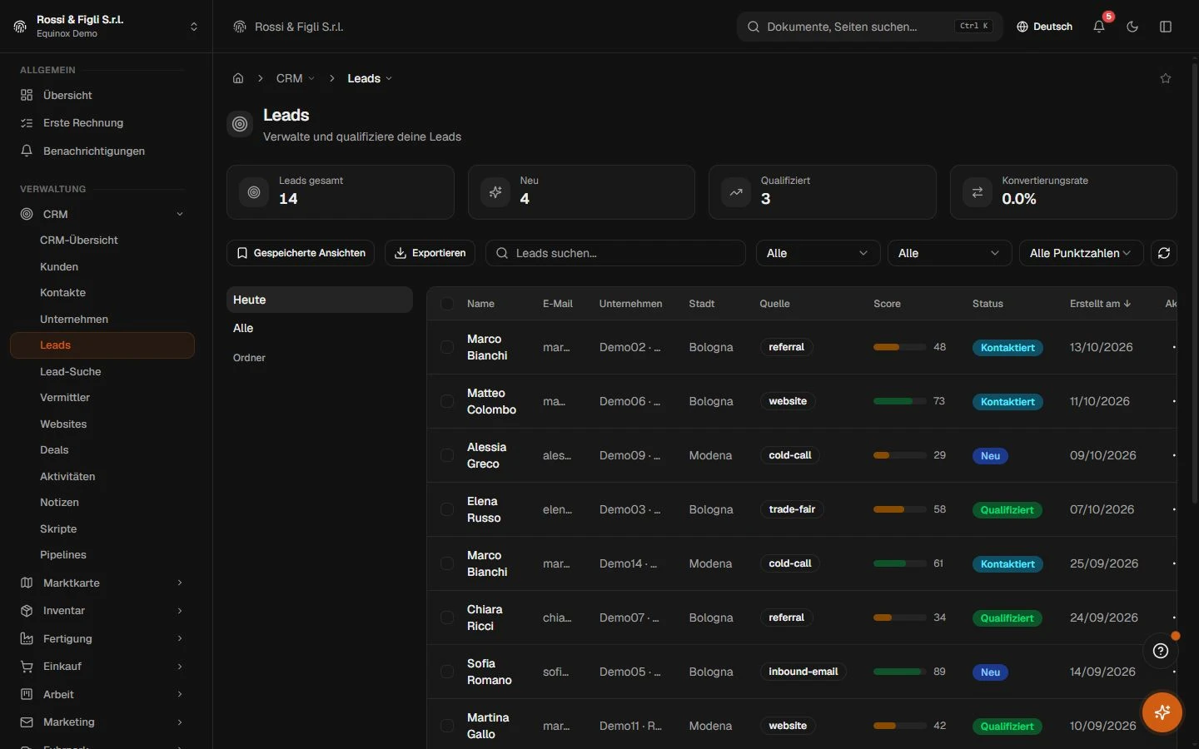Click the Marketing envelope icon

(x=27, y=722)
